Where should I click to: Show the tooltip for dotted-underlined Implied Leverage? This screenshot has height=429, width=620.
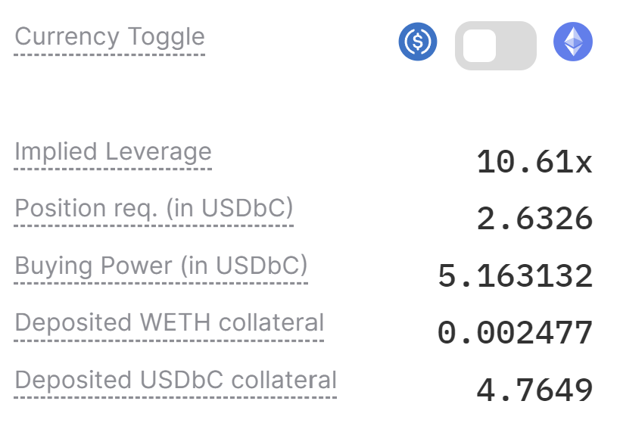coord(113,151)
